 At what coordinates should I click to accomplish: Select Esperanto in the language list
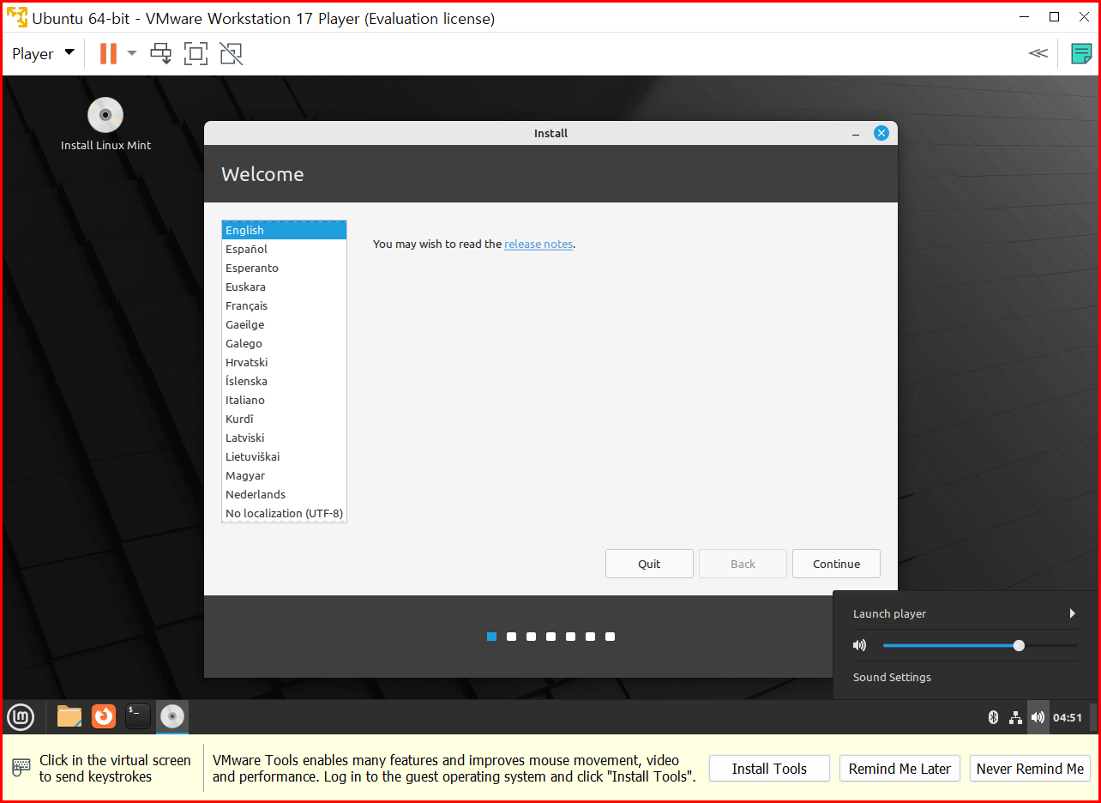tap(284, 268)
